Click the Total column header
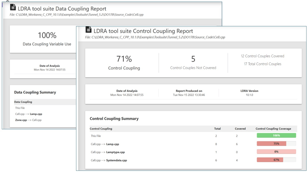The image size is (308, 172). coord(217,128)
